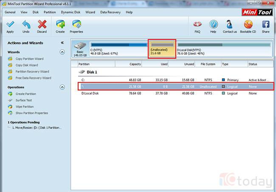Open the Dynamic Disk menu
This screenshot has height=192, width=276.
(70, 12)
